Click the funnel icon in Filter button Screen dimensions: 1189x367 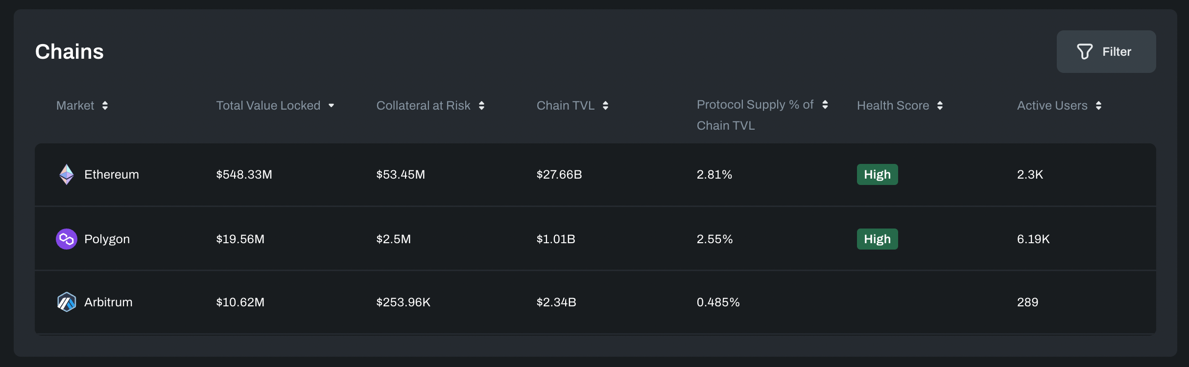pyautogui.click(x=1085, y=52)
